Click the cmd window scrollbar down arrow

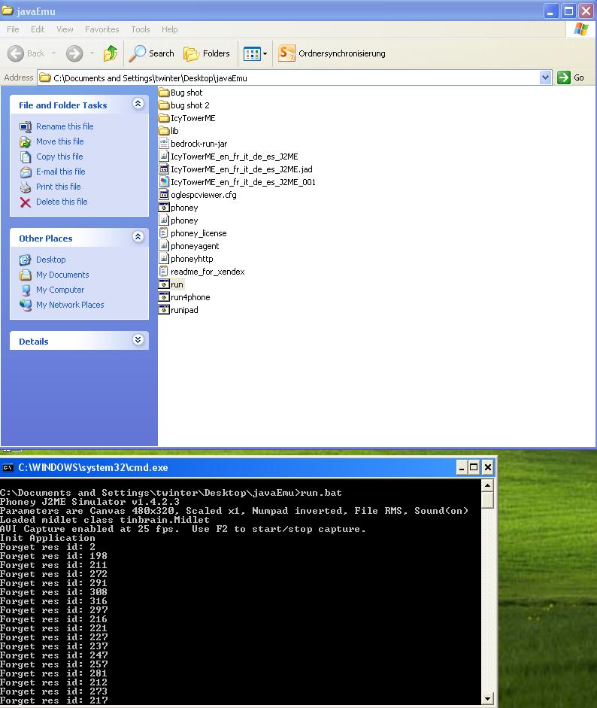coord(487,699)
